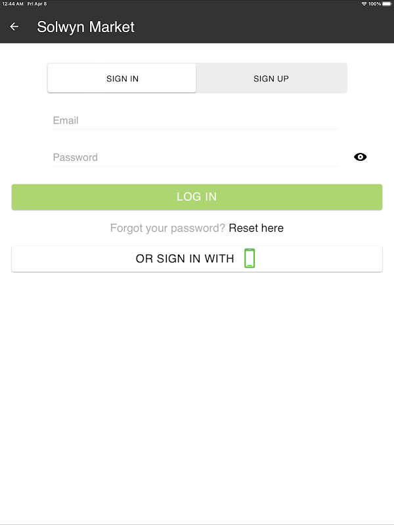Show password with the eye icon
Image resolution: width=394 pixels, height=525 pixels.
[360, 157]
